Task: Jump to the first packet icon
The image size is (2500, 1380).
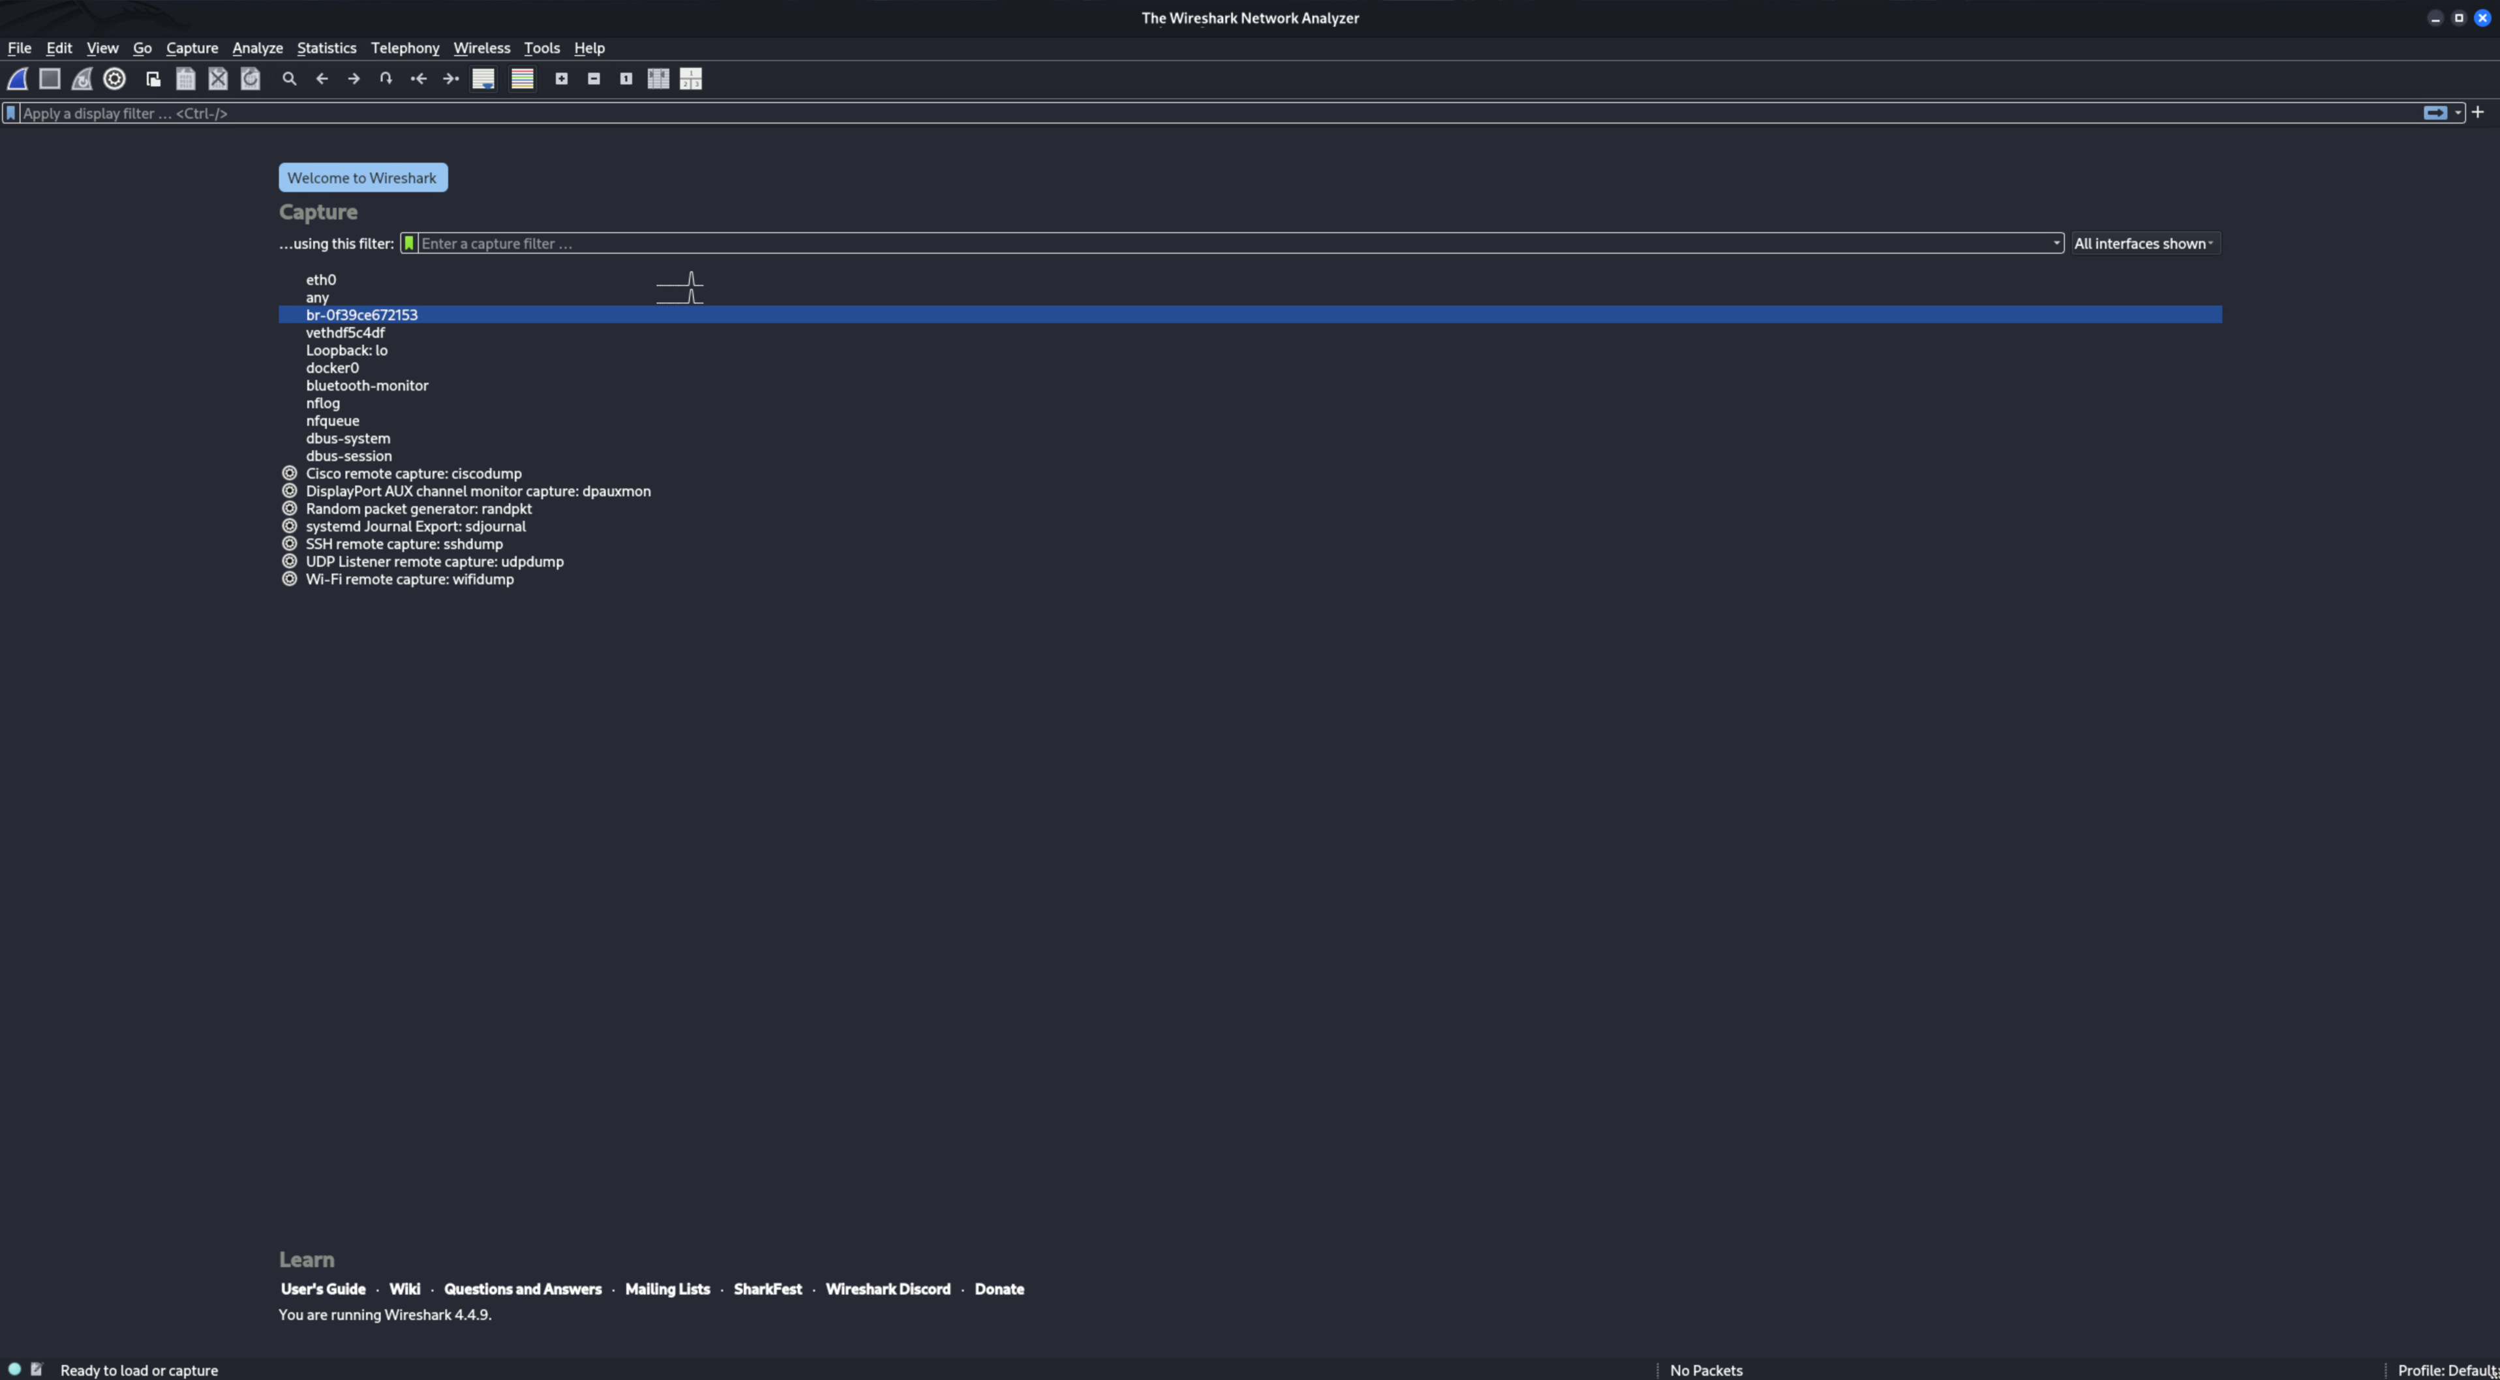Action: (x=418, y=79)
